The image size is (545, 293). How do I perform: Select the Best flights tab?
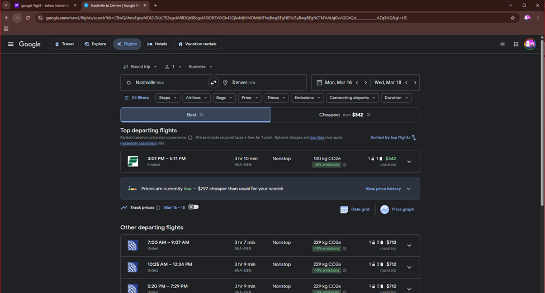pyautogui.click(x=195, y=115)
